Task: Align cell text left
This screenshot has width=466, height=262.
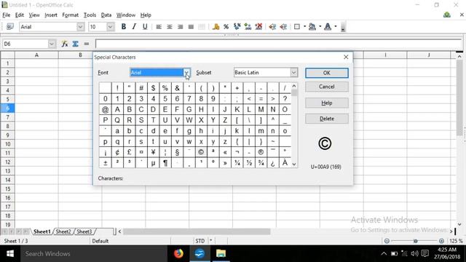Action: click(159, 27)
